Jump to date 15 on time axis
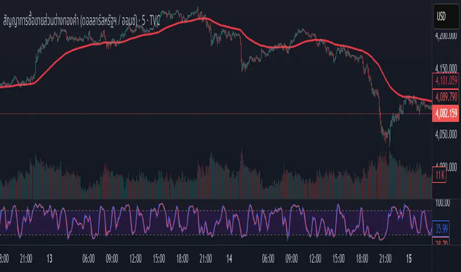 [408, 257]
